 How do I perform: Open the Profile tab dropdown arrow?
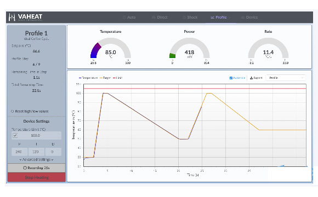230,18
